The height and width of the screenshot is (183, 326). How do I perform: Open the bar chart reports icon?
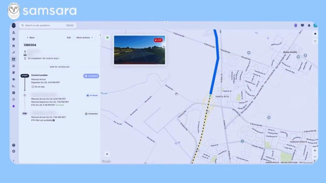14,86
